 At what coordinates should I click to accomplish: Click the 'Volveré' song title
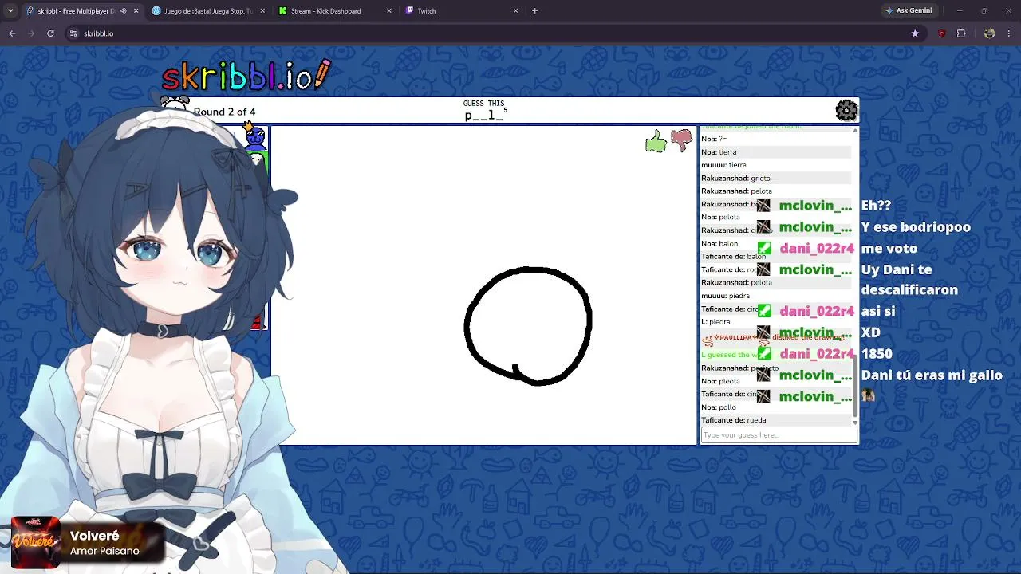point(94,536)
